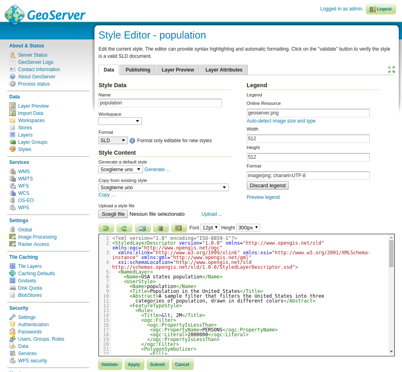This screenshot has height=372, width=402.
Task: Click the code editor vertical scrollbar thumb
Action: coord(391,253)
